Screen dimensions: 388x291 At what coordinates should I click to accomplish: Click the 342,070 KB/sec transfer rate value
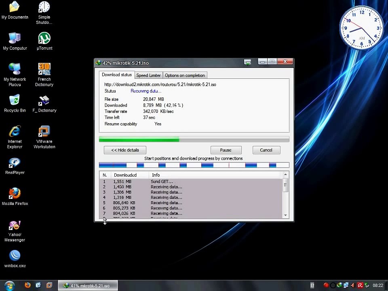[158, 112]
